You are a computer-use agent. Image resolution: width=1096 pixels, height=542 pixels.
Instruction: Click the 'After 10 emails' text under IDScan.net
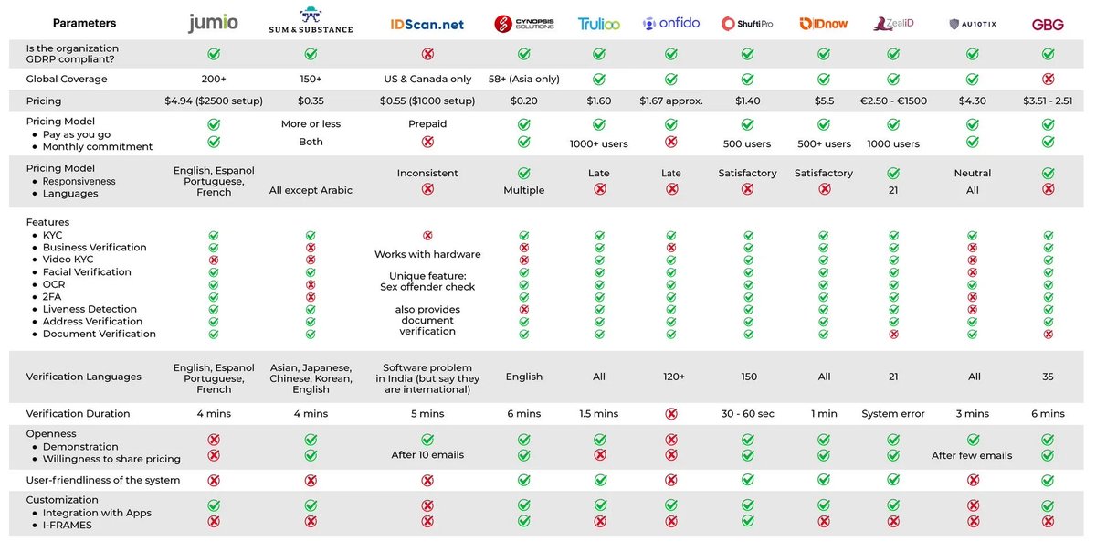pos(427,455)
